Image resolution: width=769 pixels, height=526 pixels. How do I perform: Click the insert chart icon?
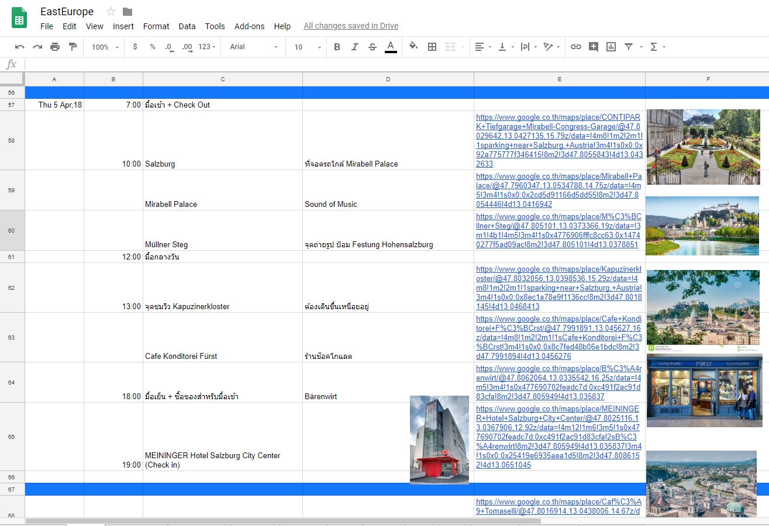click(x=611, y=47)
